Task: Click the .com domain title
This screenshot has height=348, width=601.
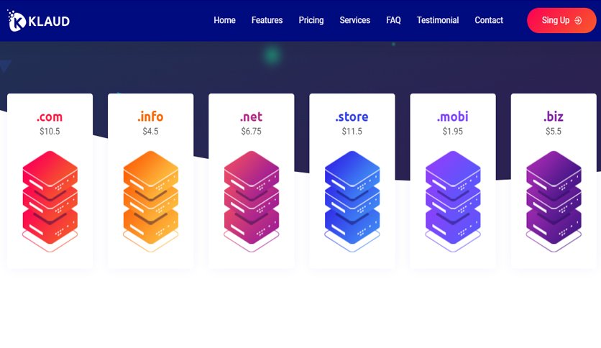Action: point(50,116)
